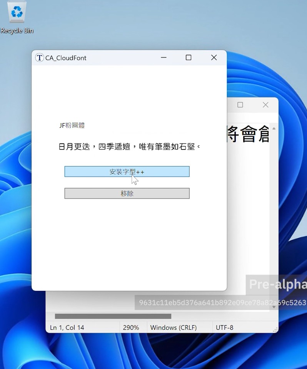Select the JF粉圓體 font name label

point(72,125)
